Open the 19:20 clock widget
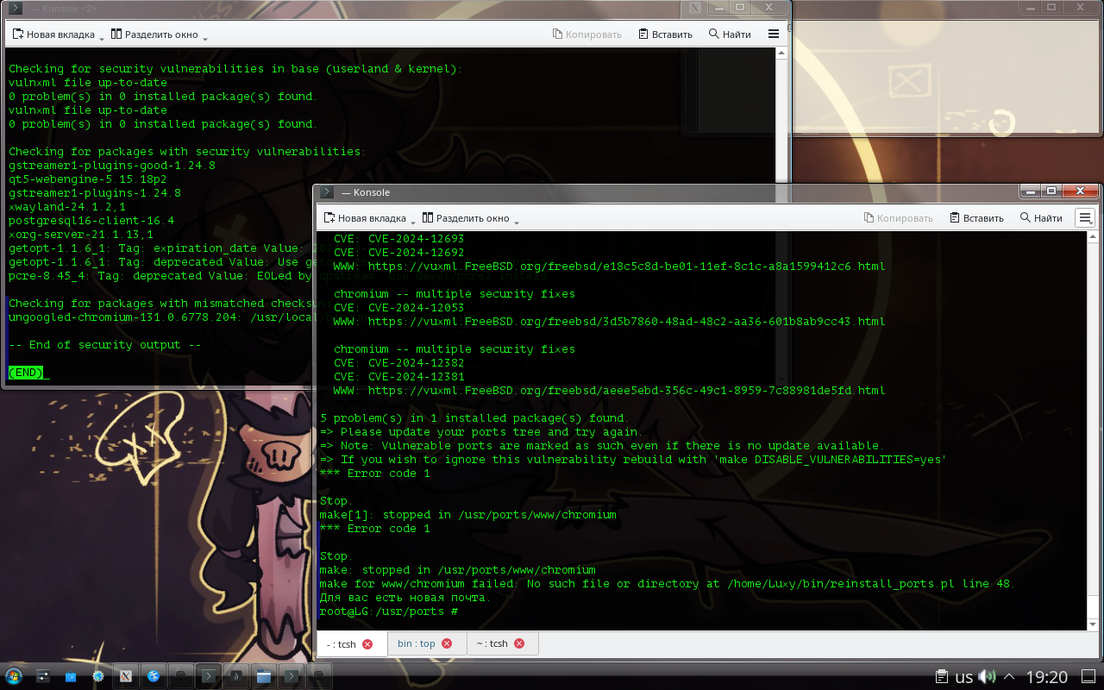This screenshot has width=1104, height=690. click(x=1047, y=677)
